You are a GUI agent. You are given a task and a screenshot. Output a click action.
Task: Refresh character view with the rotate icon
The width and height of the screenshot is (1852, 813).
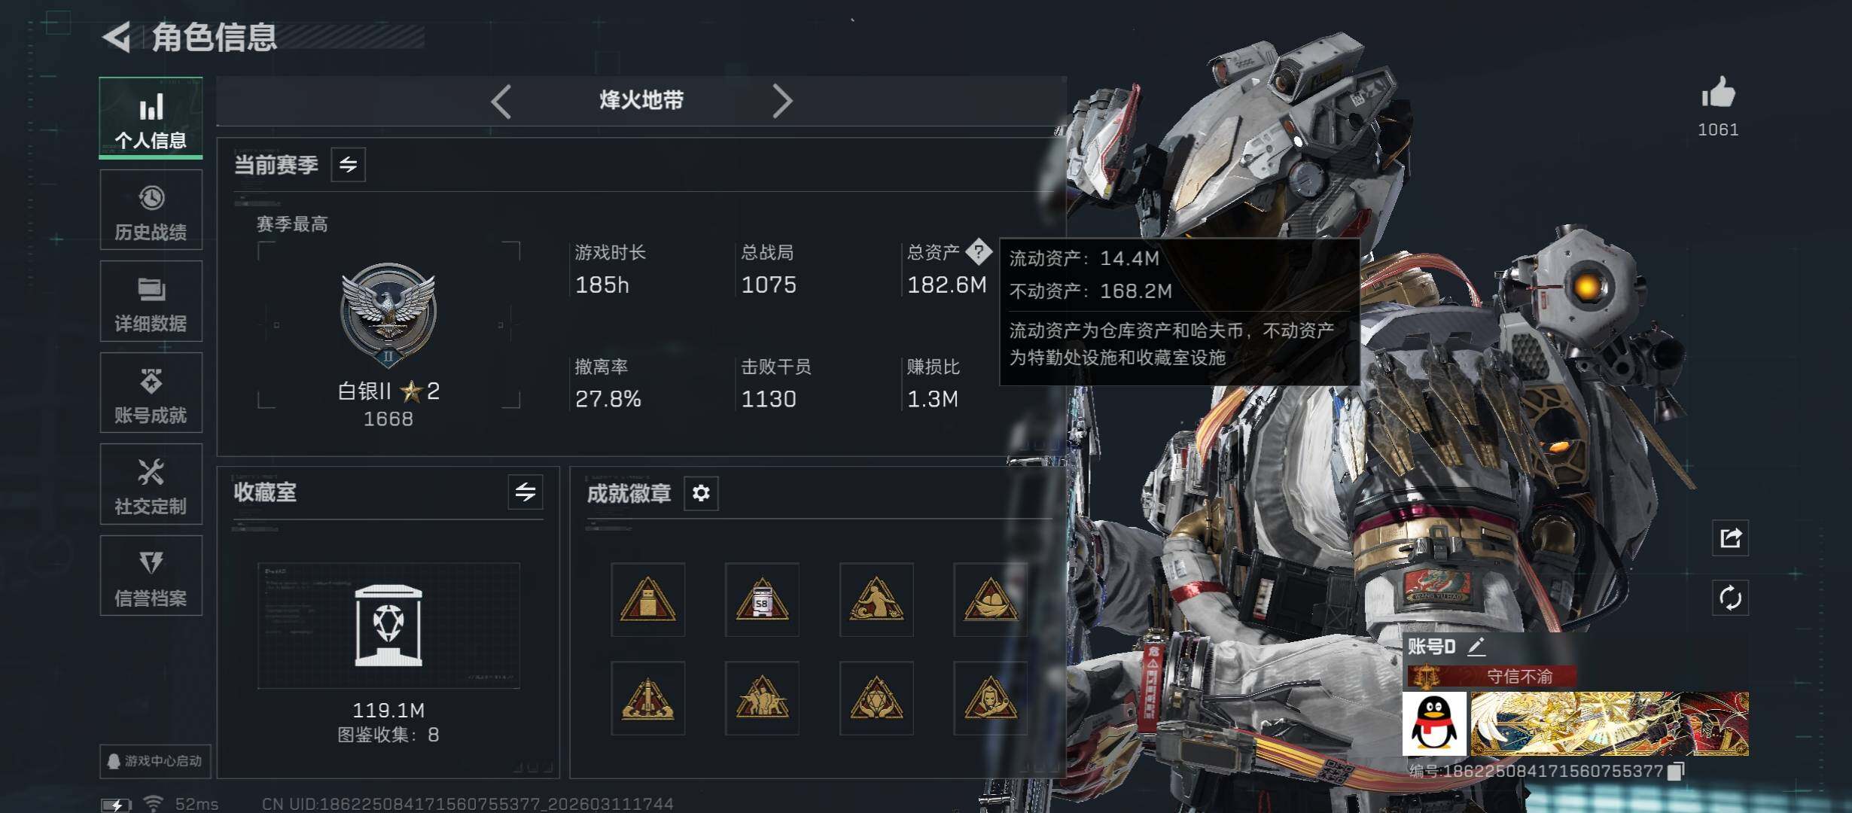point(1730,598)
